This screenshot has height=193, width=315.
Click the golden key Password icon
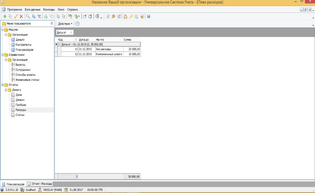coord(131,16)
